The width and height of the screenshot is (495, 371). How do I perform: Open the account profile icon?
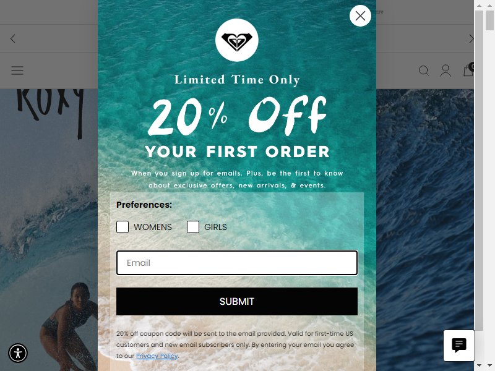[x=445, y=70]
